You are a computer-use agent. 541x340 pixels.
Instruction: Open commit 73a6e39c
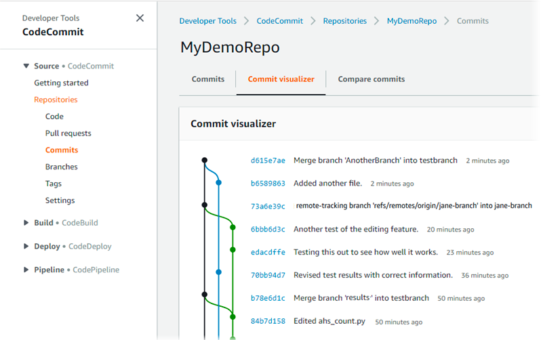(x=268, y=206)
